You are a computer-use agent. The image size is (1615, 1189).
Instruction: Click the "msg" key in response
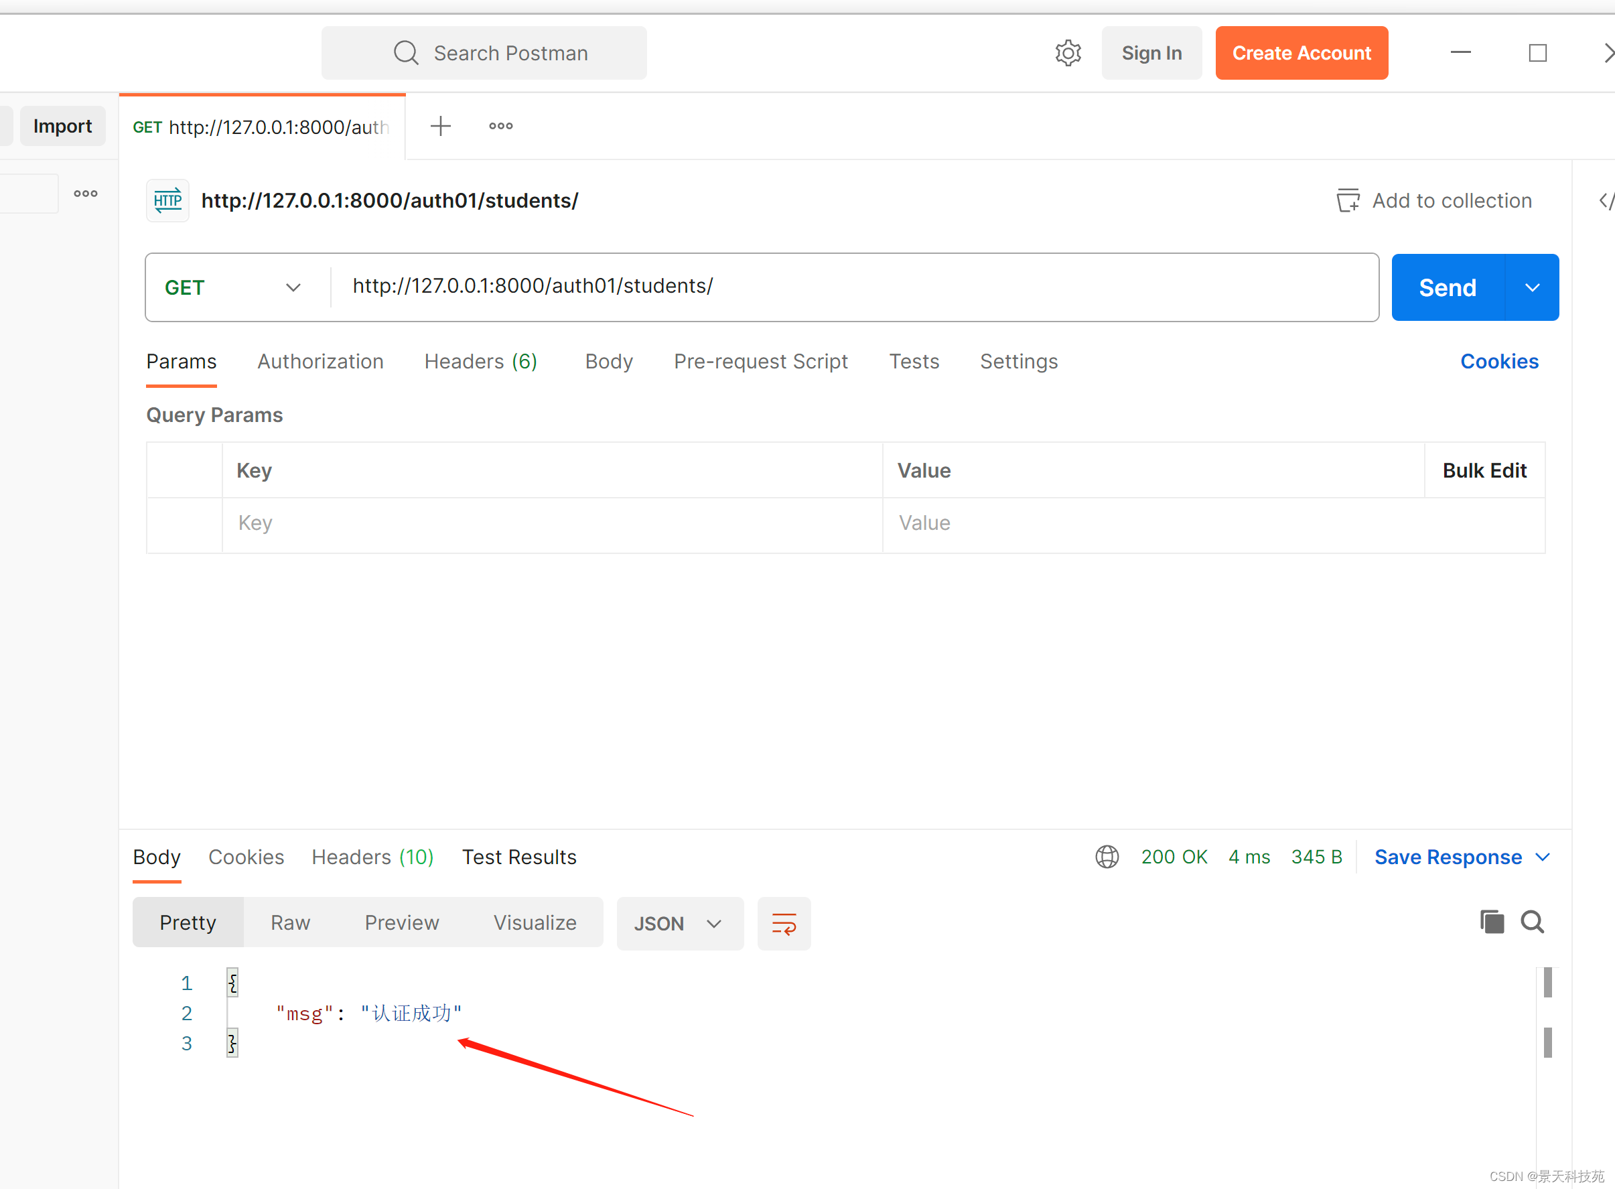pyautogui.click(x=304, y=1014)
